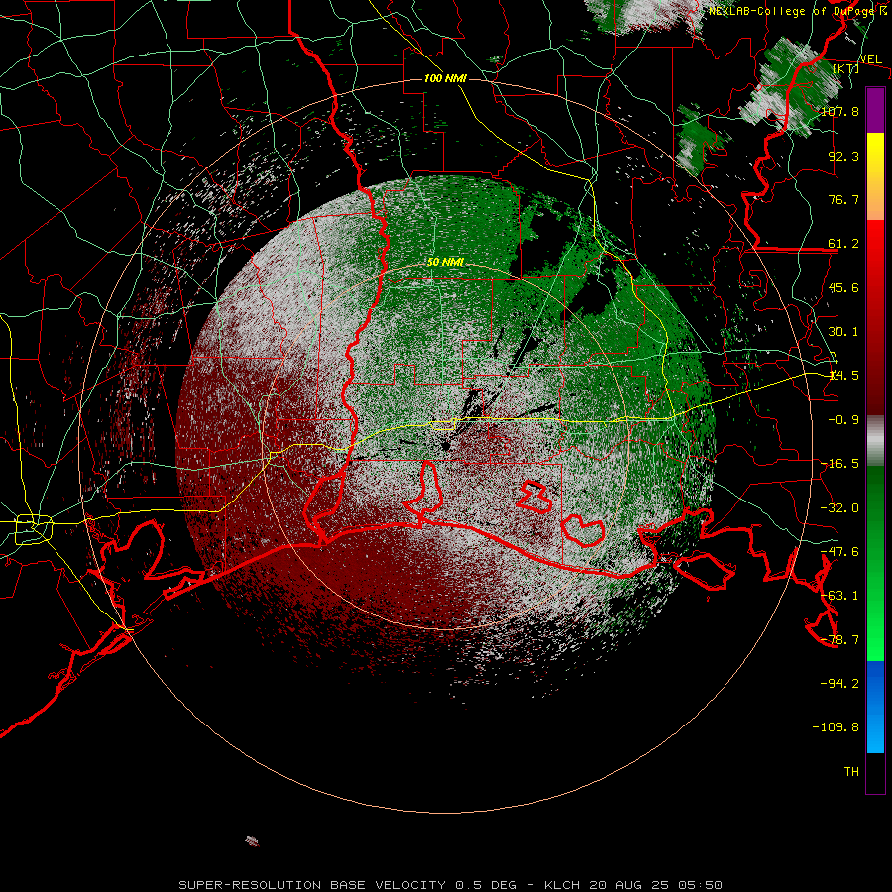Select the -78.7 value on the velocity scale

click(839, 640)
